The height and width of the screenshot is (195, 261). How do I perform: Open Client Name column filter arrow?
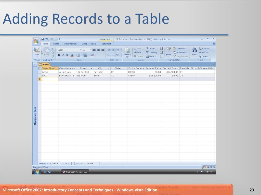(x=74, y=68)
